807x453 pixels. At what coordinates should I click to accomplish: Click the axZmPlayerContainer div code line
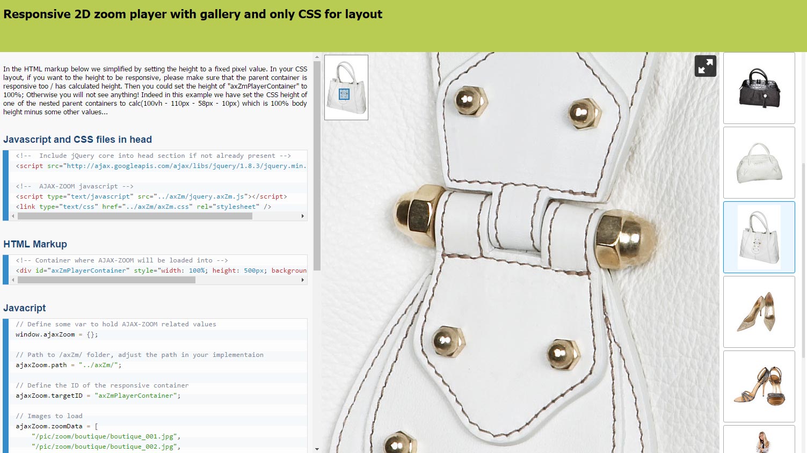[x=161, y=271]
